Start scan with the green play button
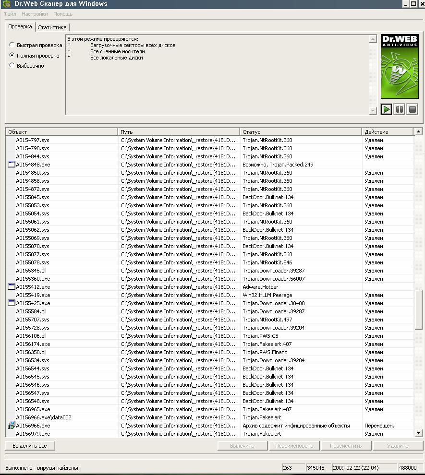 [x=386, y=109]
